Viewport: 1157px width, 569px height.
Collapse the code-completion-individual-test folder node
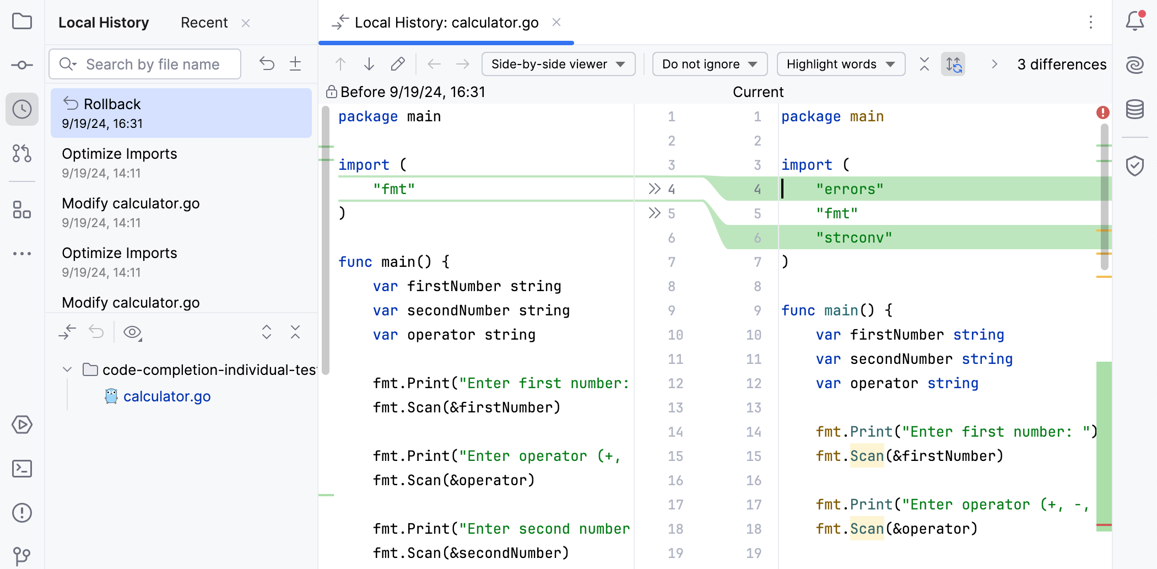(67, 369)
